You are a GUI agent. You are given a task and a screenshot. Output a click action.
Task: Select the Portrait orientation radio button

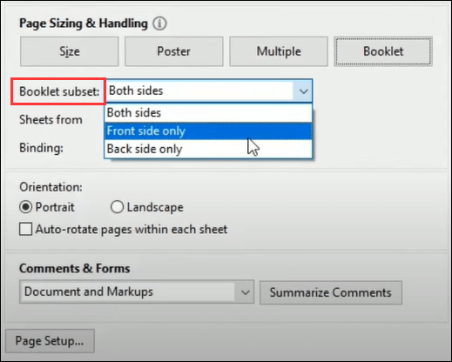pos(25,207)
